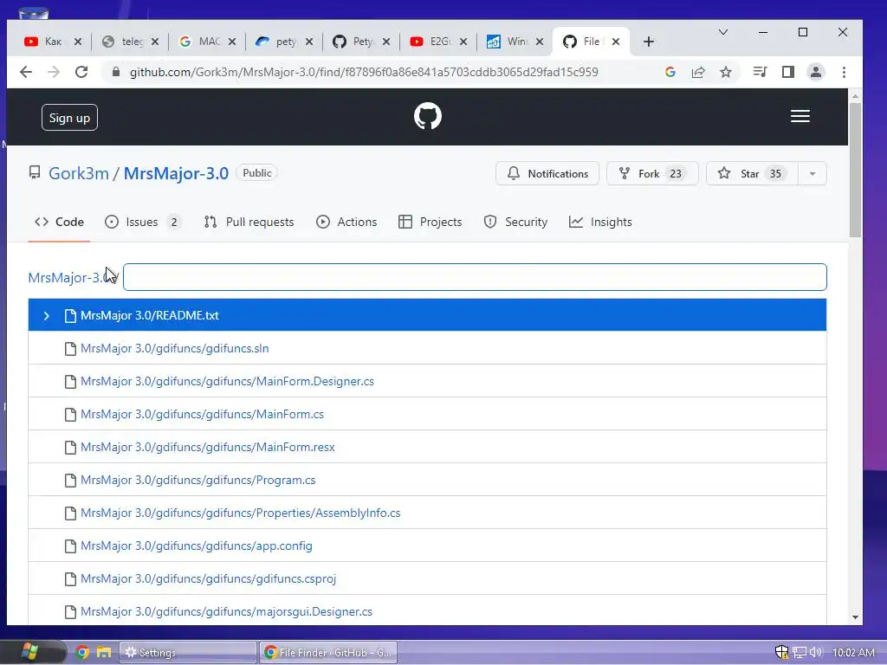This screenshot has width=887, height=665.
Task: Open the Actions tab
Action: click(346, 222)
